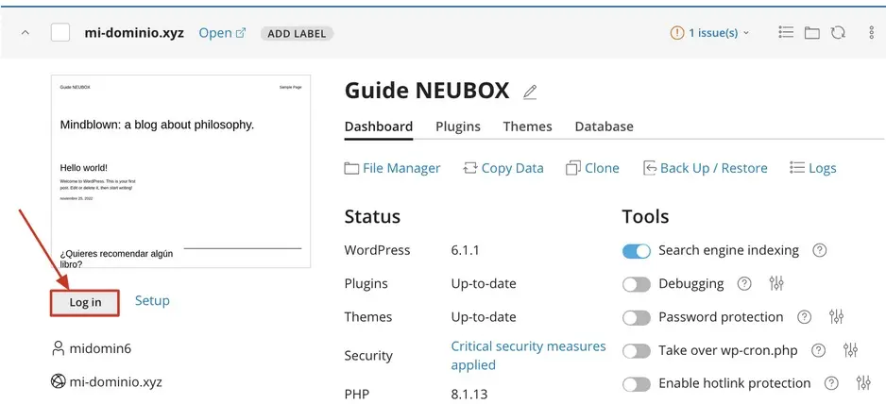
Task: Click the site preview thumbnail
Action: pos(180,171)
